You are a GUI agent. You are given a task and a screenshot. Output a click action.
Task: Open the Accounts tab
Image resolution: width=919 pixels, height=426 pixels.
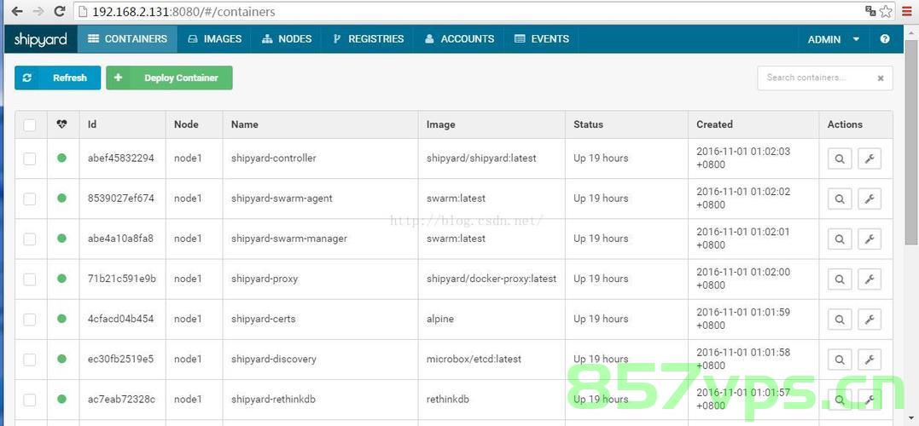(459, 39)
